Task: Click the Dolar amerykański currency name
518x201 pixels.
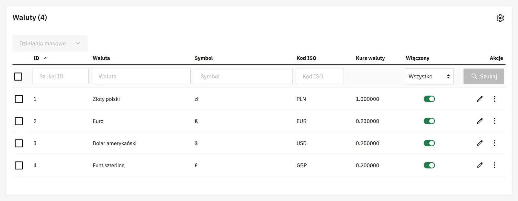Action: pyautogui.click(x=115, y=143)
